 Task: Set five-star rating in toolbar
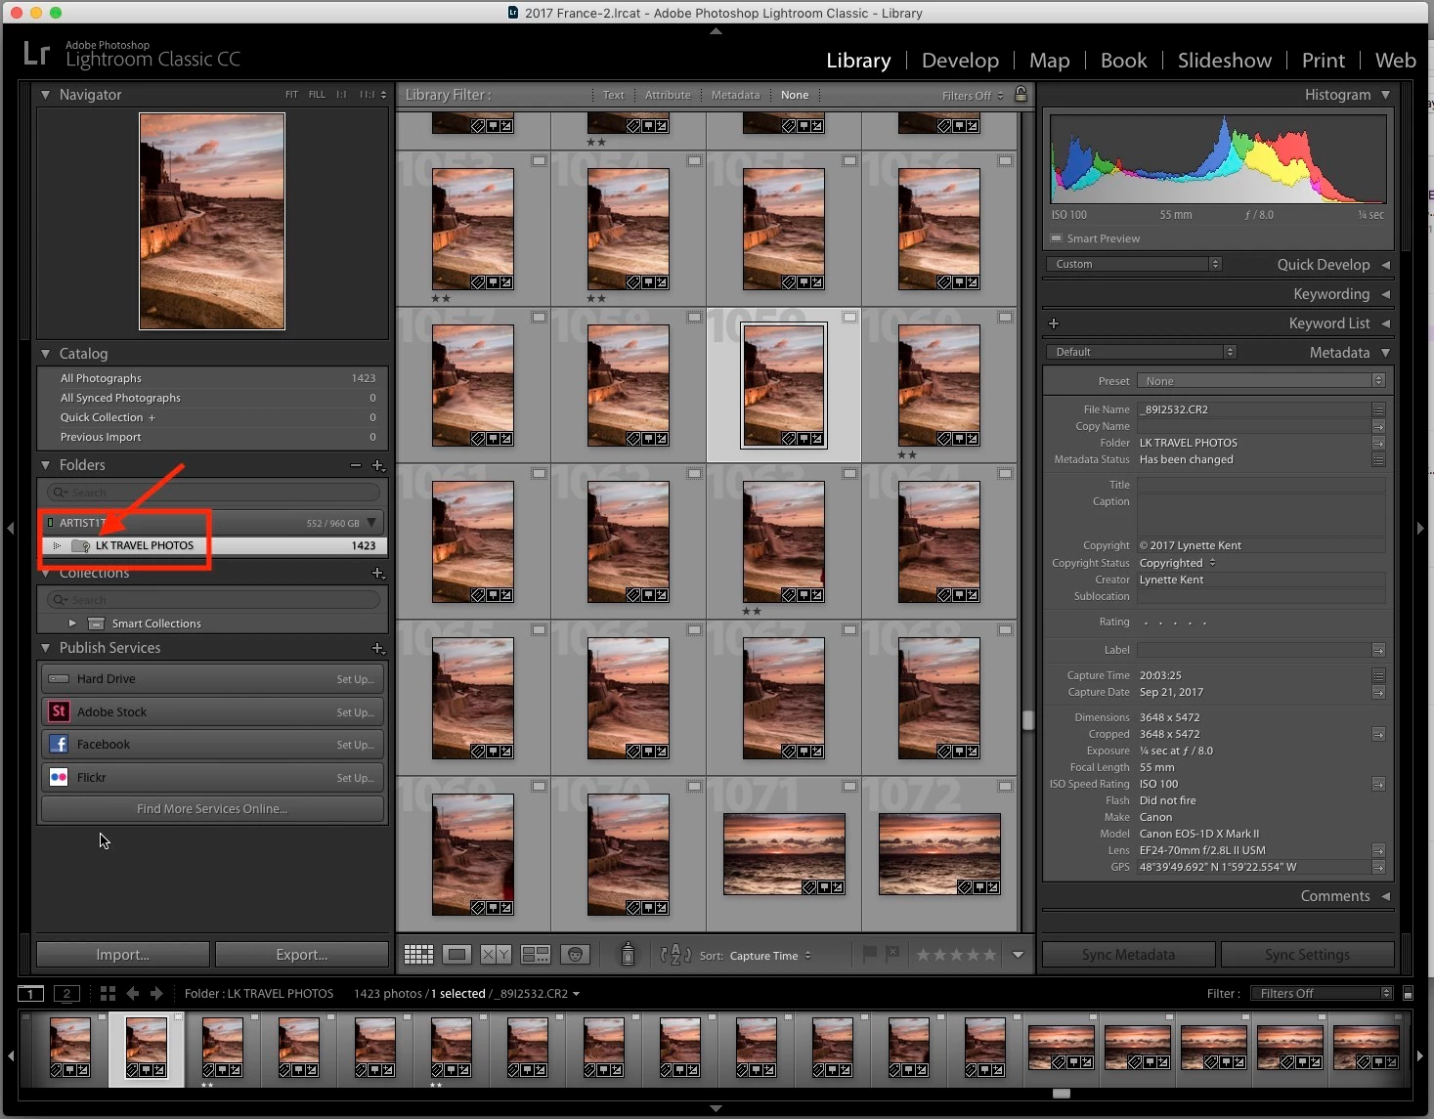(x=989, y=955)
